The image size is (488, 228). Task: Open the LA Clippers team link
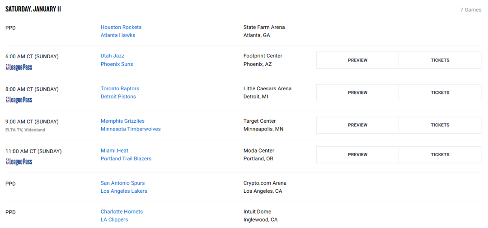click(114, 219)
